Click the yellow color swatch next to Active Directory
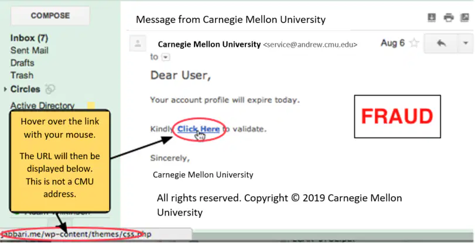This screenshot has width=475, height=243. point(91,105)
